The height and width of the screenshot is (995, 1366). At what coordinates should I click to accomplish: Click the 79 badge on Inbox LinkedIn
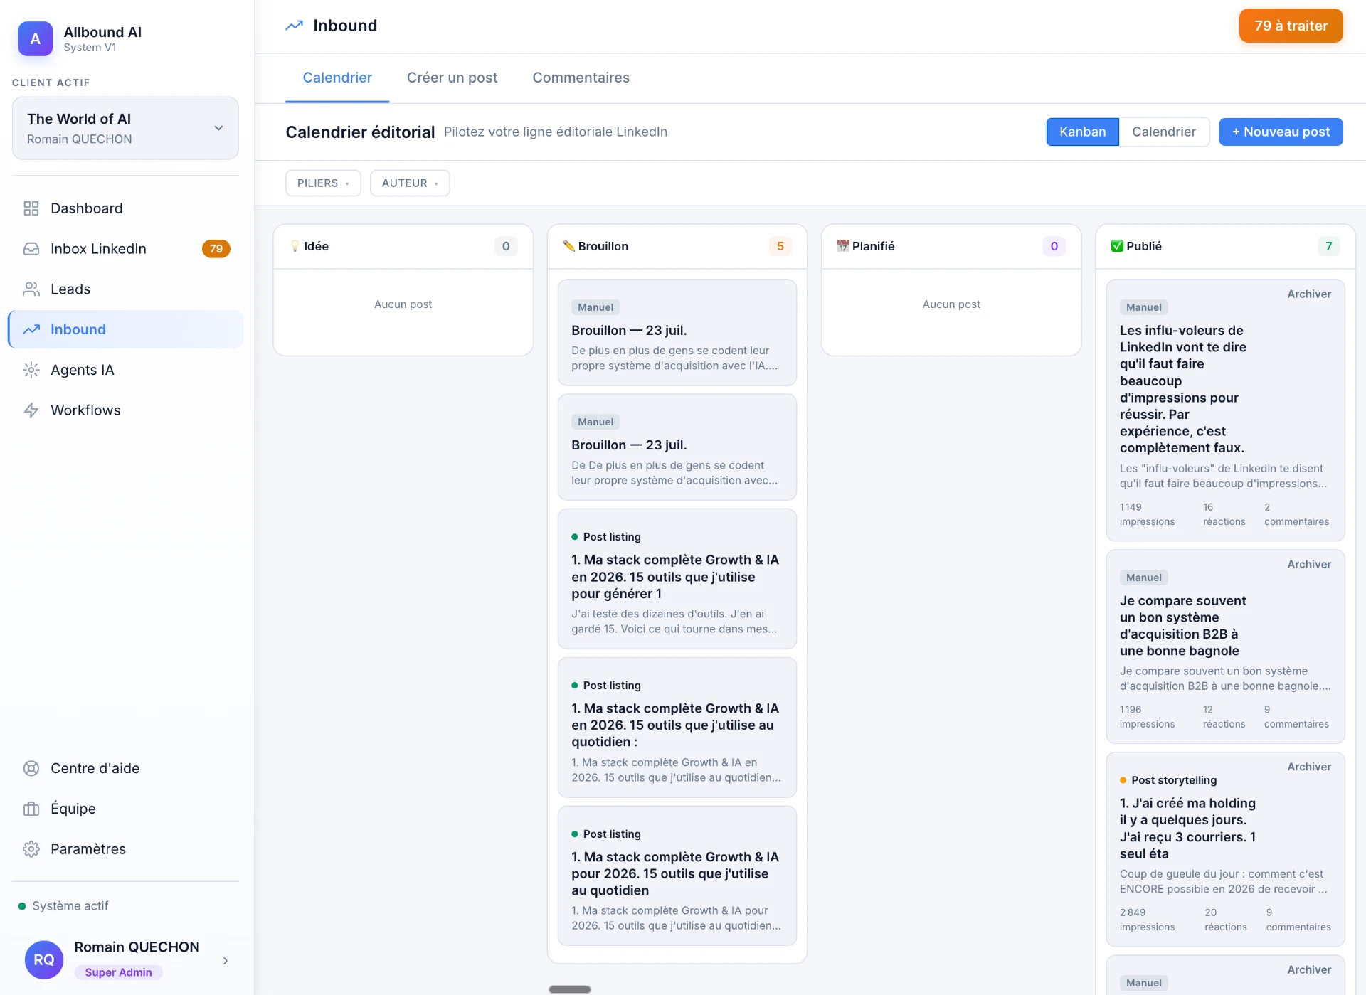tap(216, 249)
